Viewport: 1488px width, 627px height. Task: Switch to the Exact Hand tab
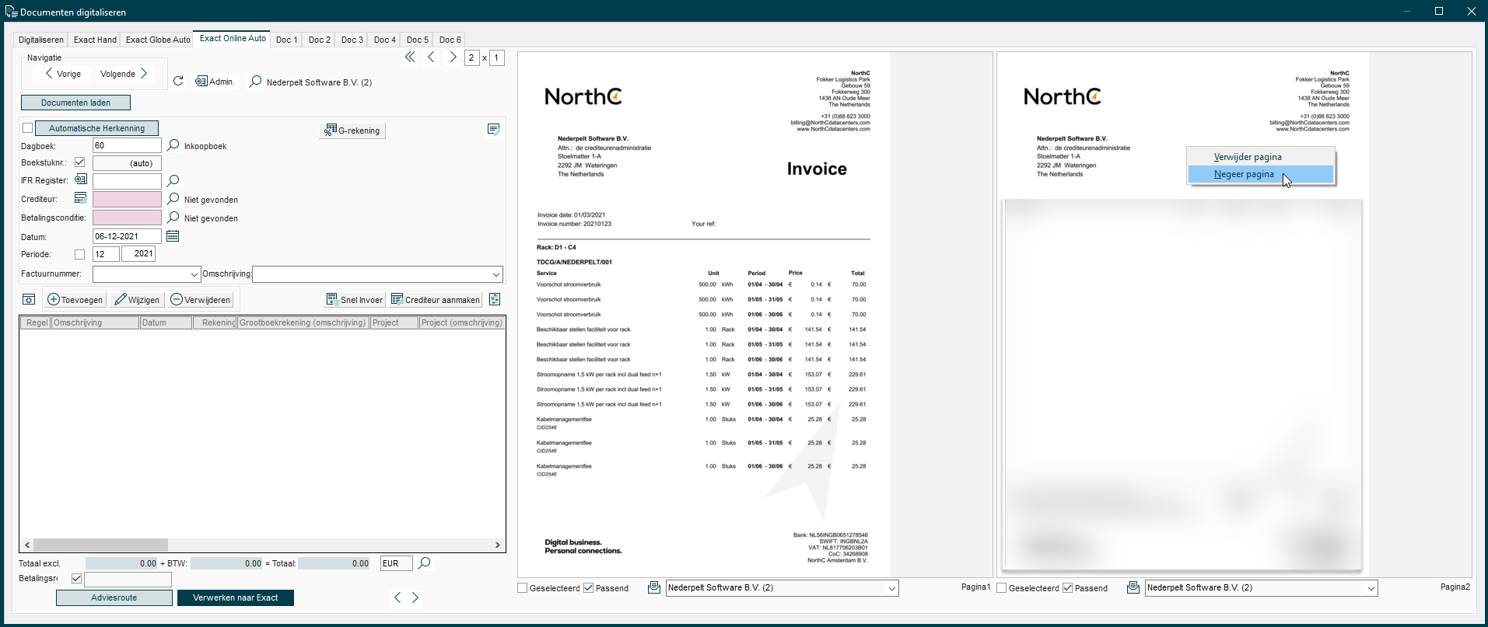pos(95,40)
